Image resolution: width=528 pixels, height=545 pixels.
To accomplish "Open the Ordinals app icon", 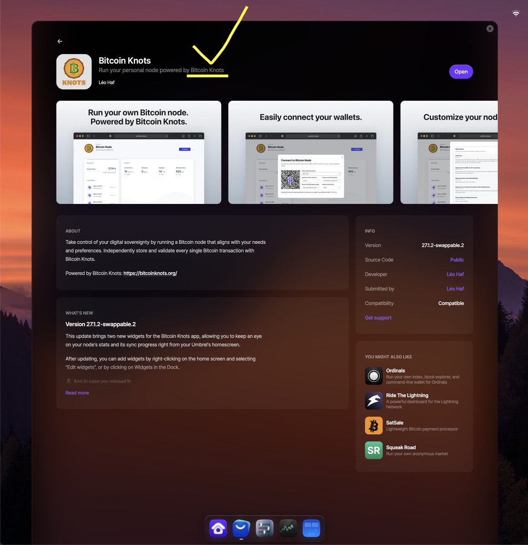I will [374, 376].
